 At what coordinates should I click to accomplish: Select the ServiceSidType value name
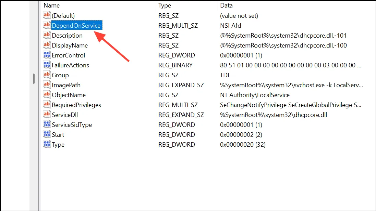point(72,125)
